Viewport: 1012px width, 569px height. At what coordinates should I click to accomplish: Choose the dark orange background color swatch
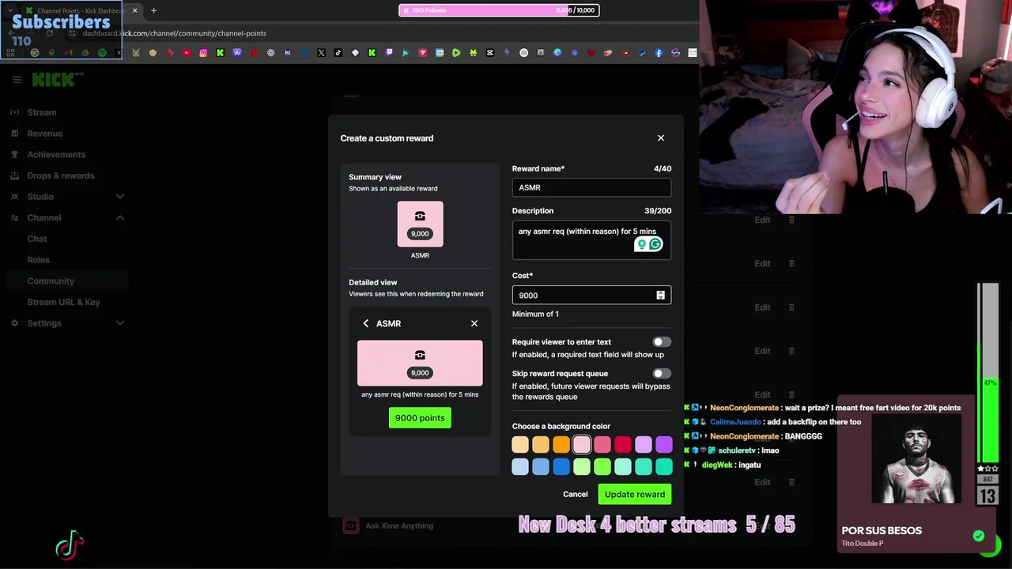[x=561, y=445]
